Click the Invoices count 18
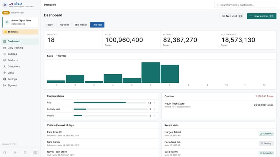The width and height of the screenshot is (280, 157). click(51, 40)
